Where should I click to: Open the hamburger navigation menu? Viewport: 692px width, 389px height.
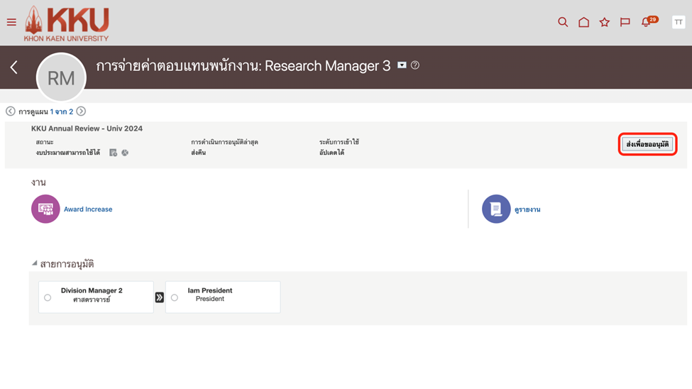click(11, 22)
